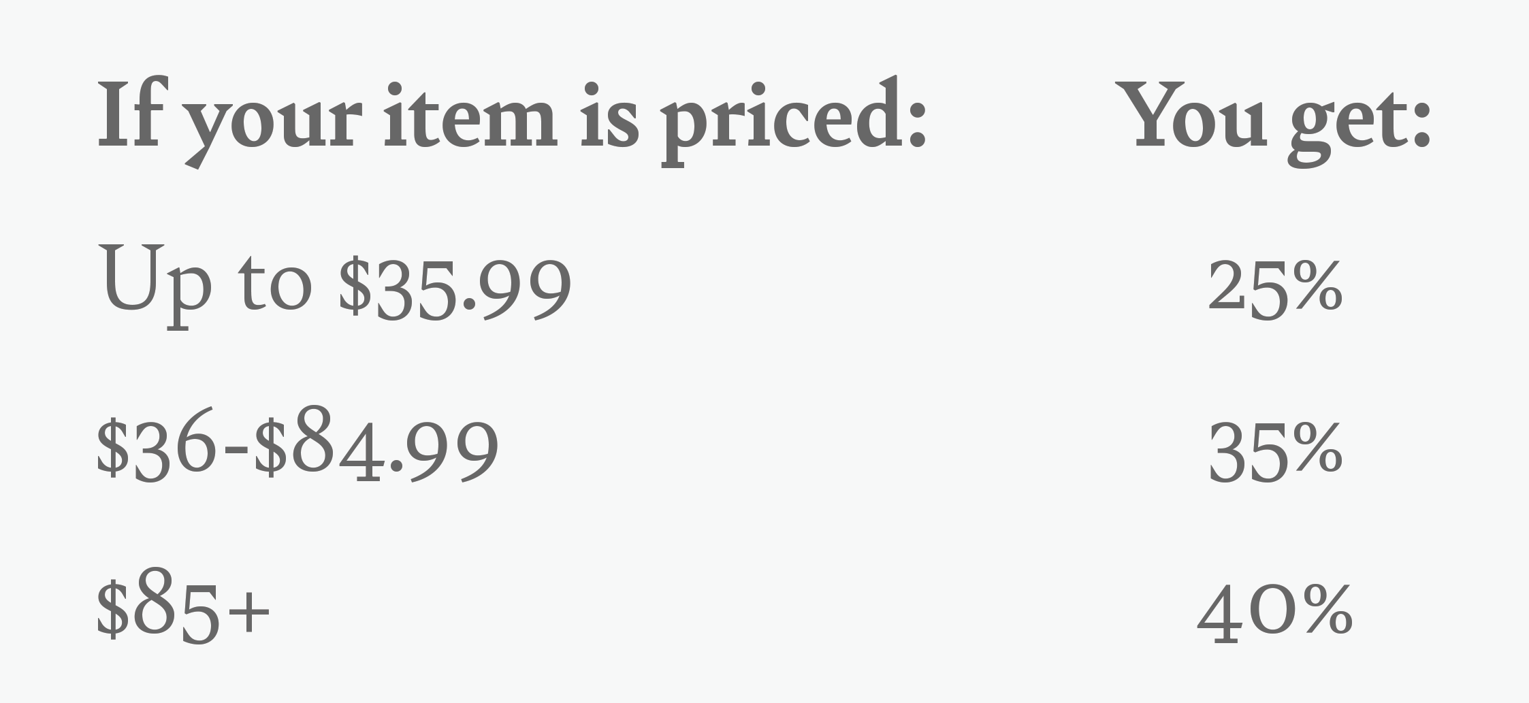Image resolution: width=1529 pixels, height=703 pixels.
Task: Click the word "If" starting the heading
Action: 128,114
